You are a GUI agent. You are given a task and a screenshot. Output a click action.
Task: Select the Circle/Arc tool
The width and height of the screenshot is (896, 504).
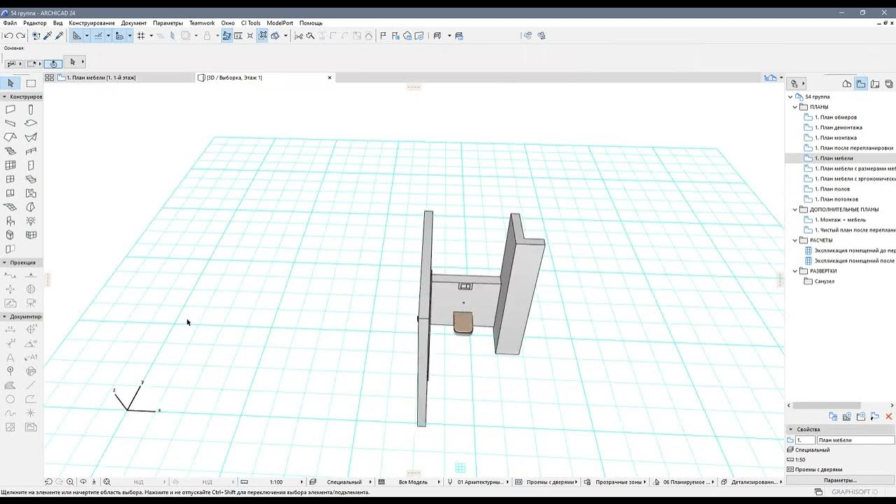(10, 400)
